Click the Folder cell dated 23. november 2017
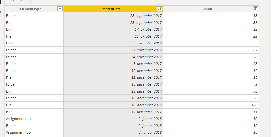The height and width of the screenshot is (137, 272). 34,50
